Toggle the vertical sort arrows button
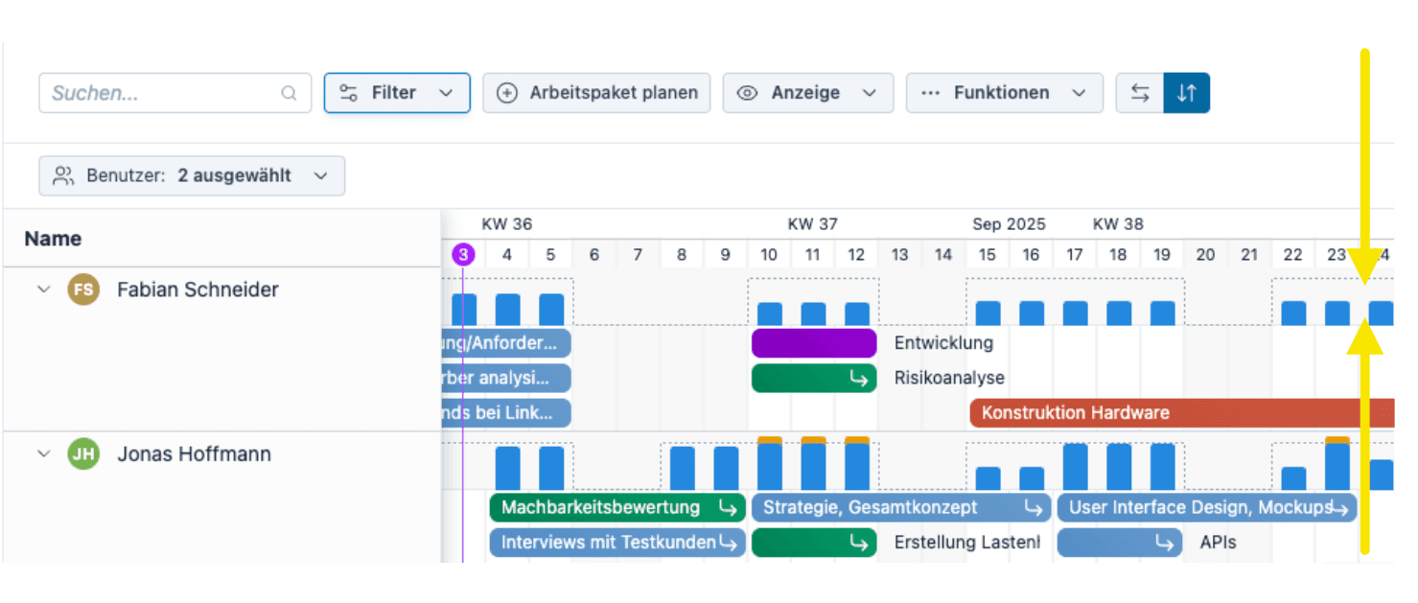This screenshot has height=603, width=1418. tap(1187, 93)
